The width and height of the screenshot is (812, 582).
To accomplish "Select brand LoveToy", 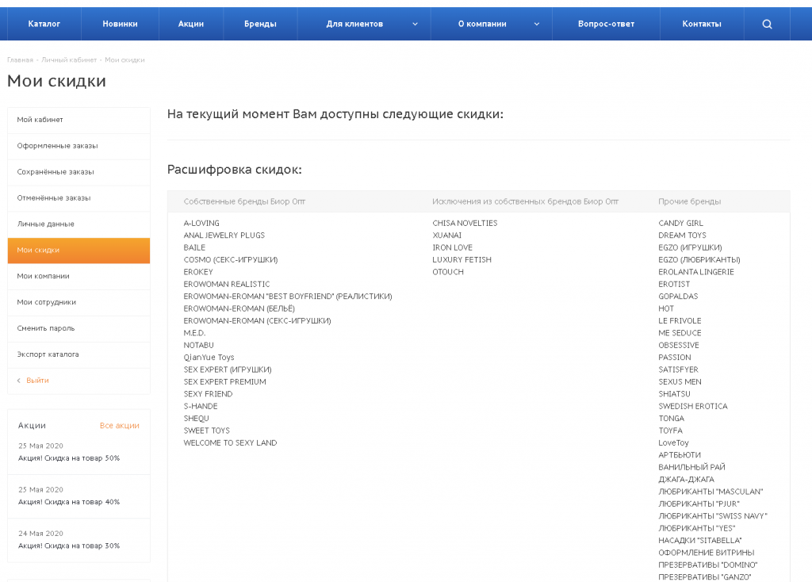I will click(x=674, y=443).
